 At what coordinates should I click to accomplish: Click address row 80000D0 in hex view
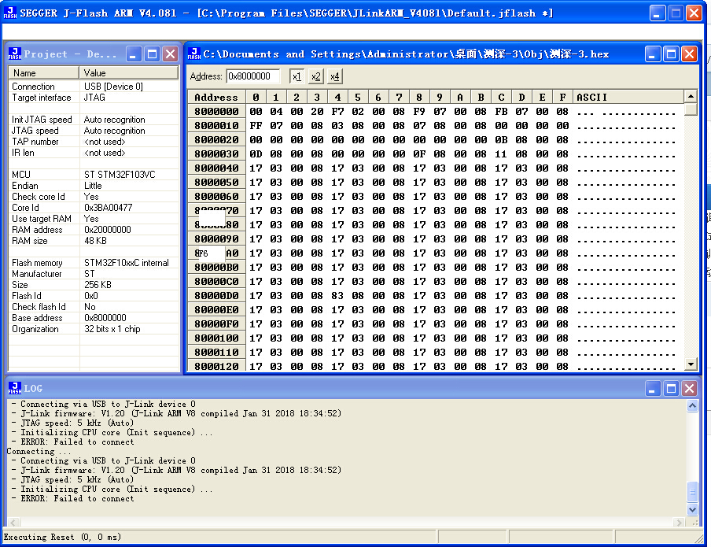[216, 295]
